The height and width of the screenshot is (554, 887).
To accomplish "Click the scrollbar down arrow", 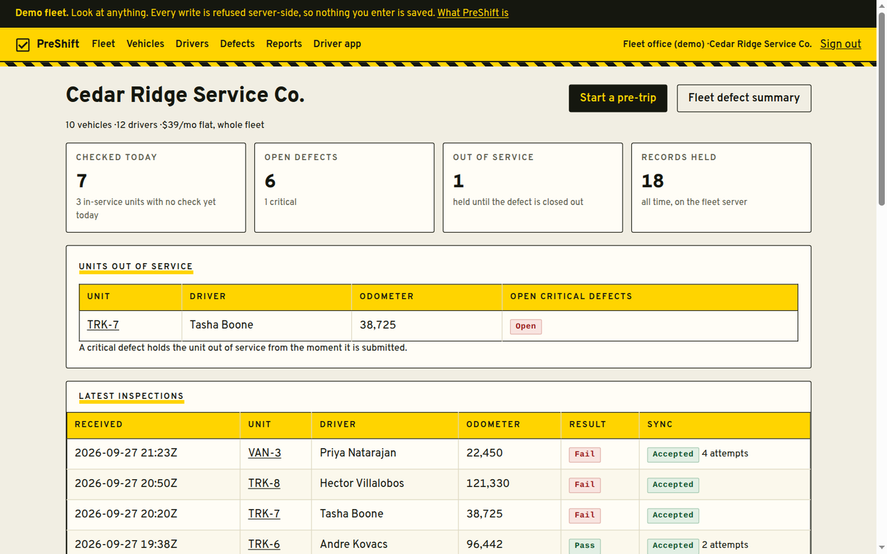I will pos(881,548).
